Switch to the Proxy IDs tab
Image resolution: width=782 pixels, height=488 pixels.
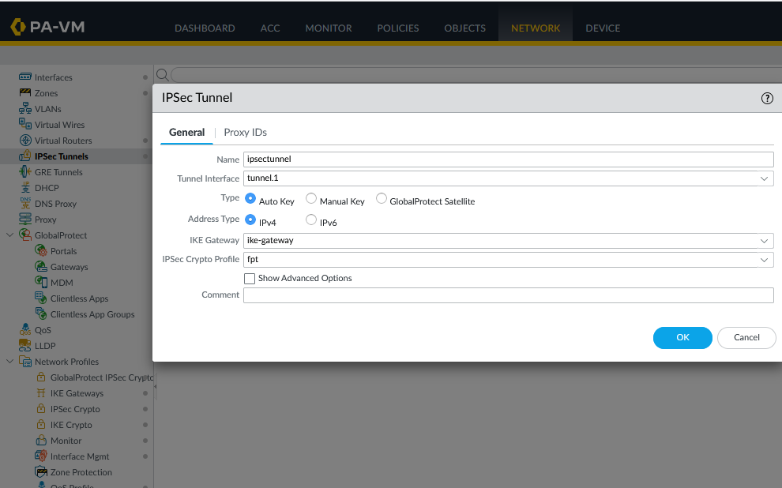[x=245, y=133]
